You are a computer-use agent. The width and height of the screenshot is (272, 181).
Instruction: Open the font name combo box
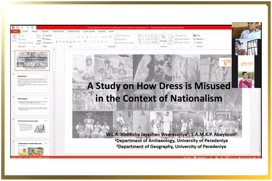(63, 37)
